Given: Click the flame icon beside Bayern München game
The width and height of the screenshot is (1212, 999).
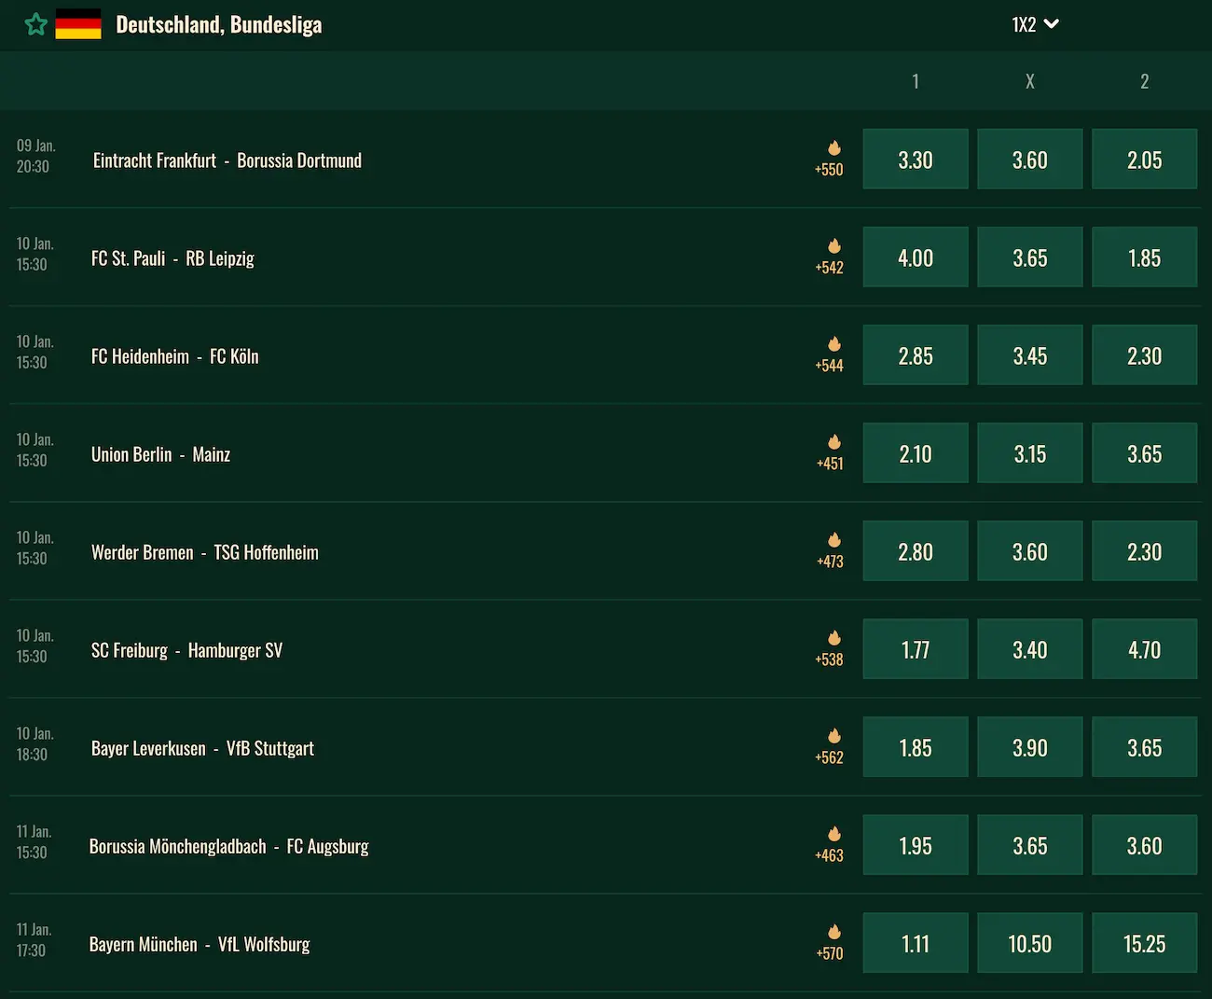Looking at the screenshot, I should click(x=833, y=933).
